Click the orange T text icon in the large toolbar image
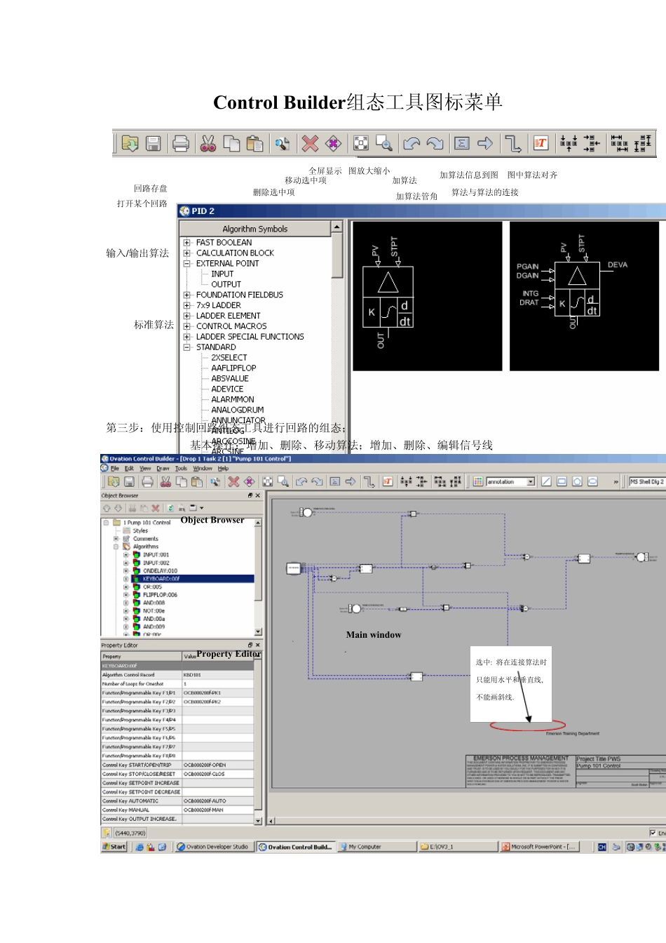 [x=541, y=144]
